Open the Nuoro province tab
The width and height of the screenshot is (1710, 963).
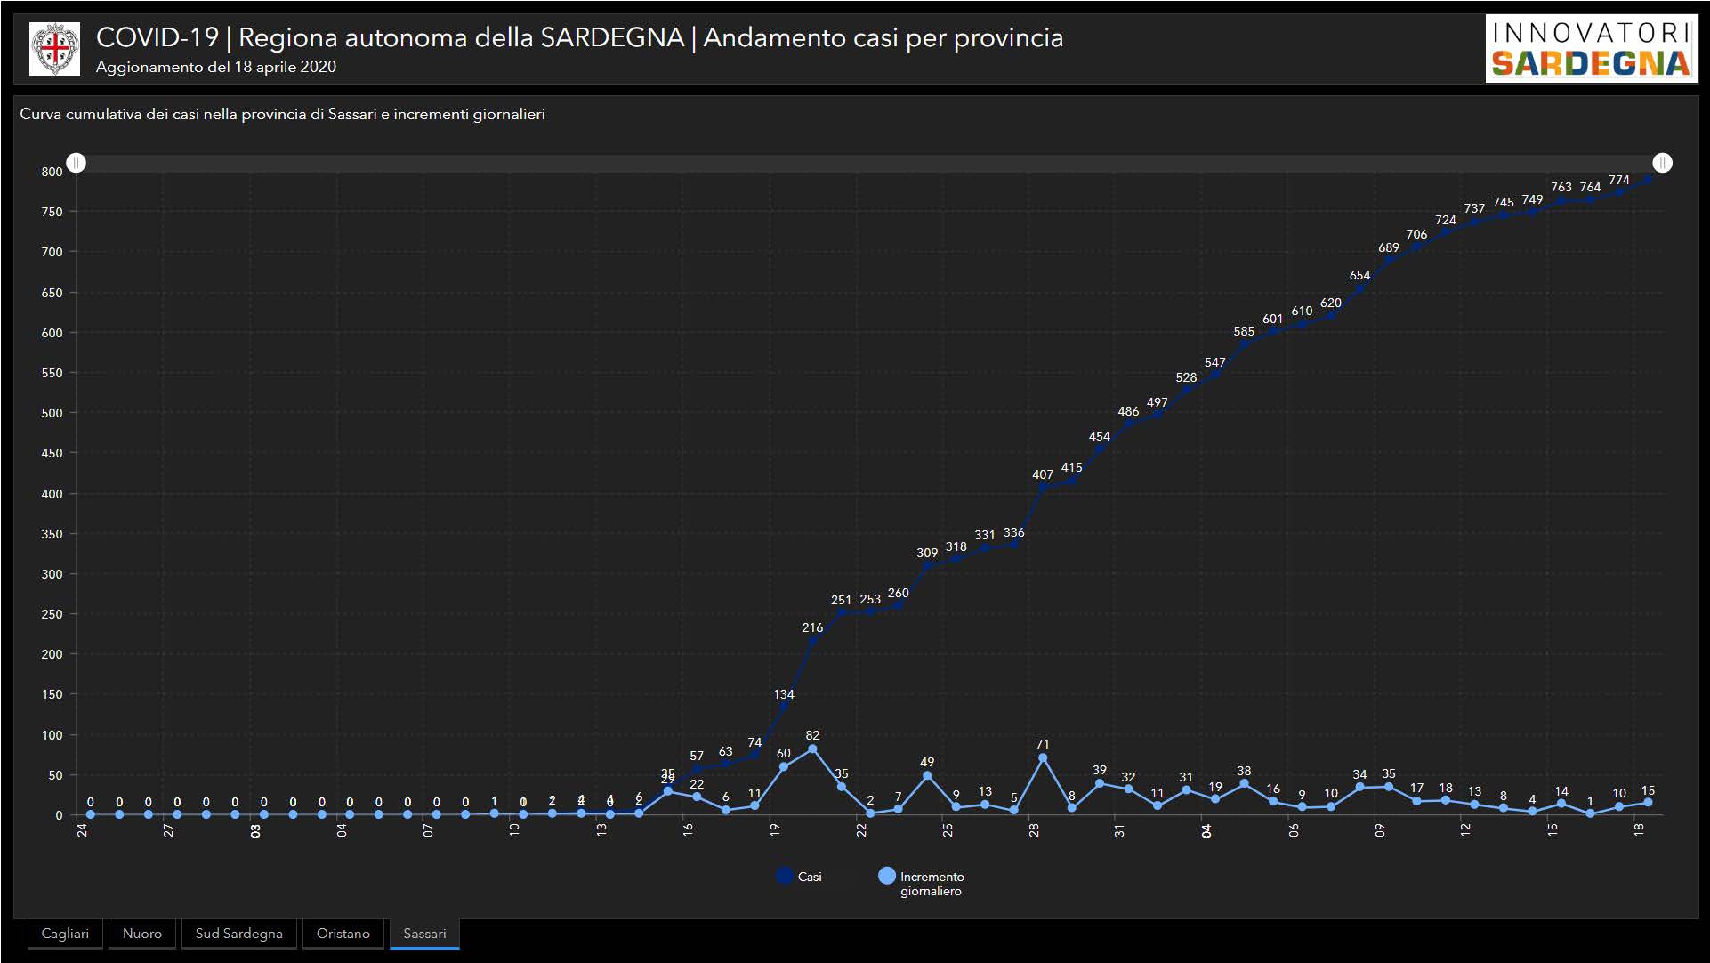click(142, 934)
